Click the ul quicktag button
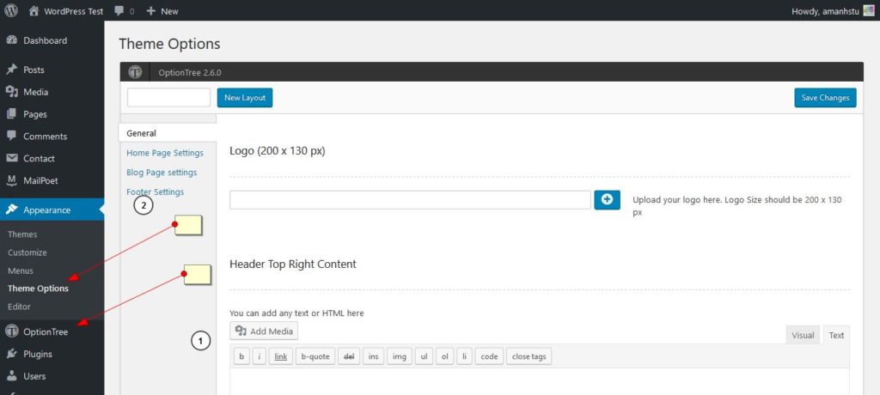 [x=424, y=356]
